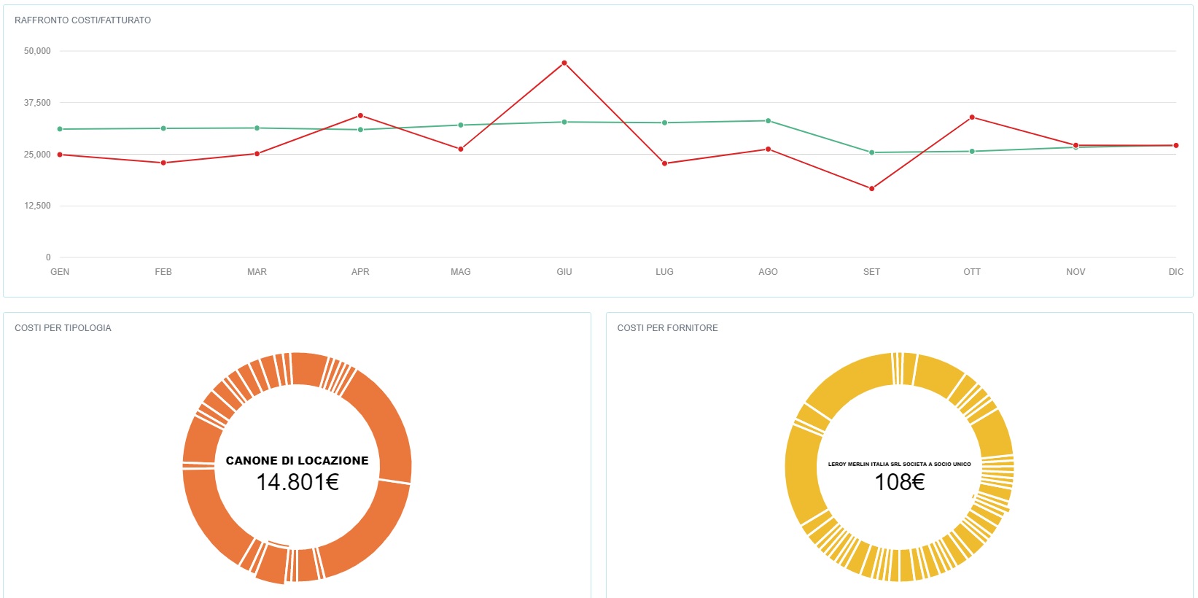1198x598 pixels.
Task: Click the green data point for SET
Action: (x=871, y=152)
